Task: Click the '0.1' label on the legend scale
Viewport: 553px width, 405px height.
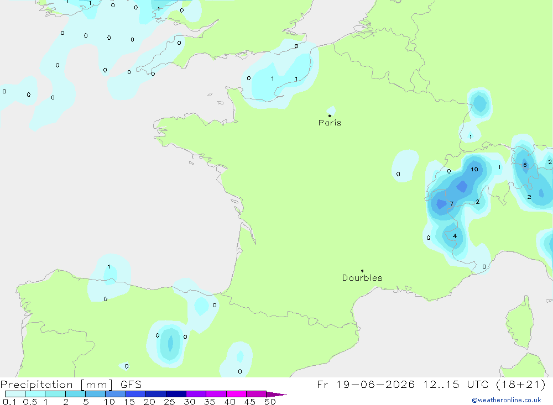Action: pyautogui.click(x=9, y=402)
